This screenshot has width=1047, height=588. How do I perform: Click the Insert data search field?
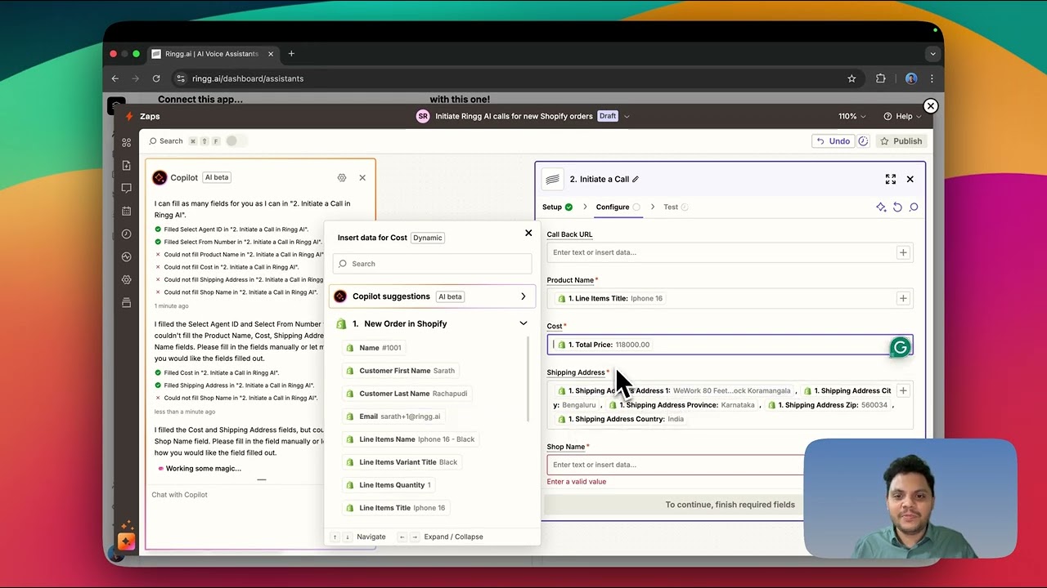[x=433, y=264]
